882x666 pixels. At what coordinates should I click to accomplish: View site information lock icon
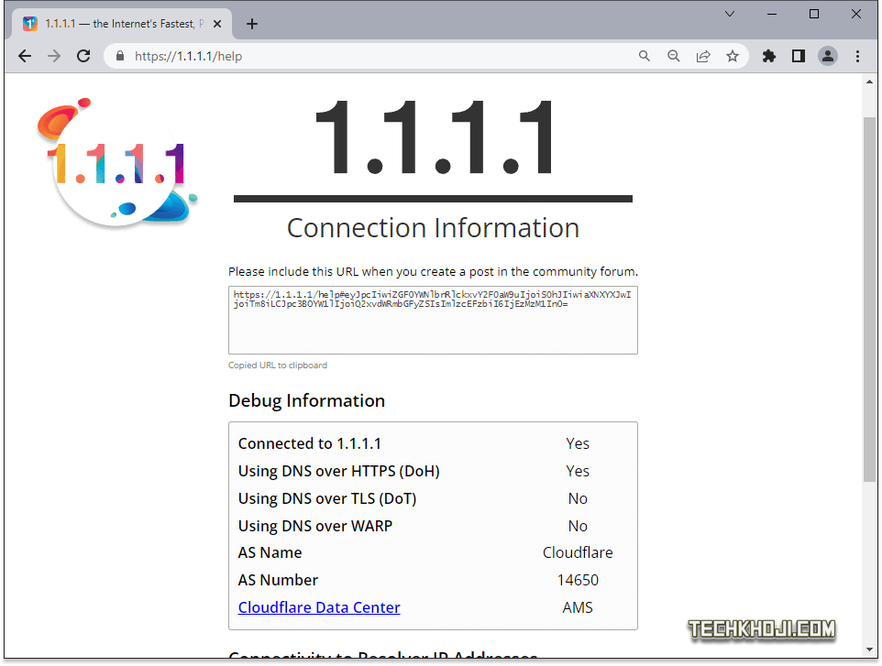click(x=120, y=56)
